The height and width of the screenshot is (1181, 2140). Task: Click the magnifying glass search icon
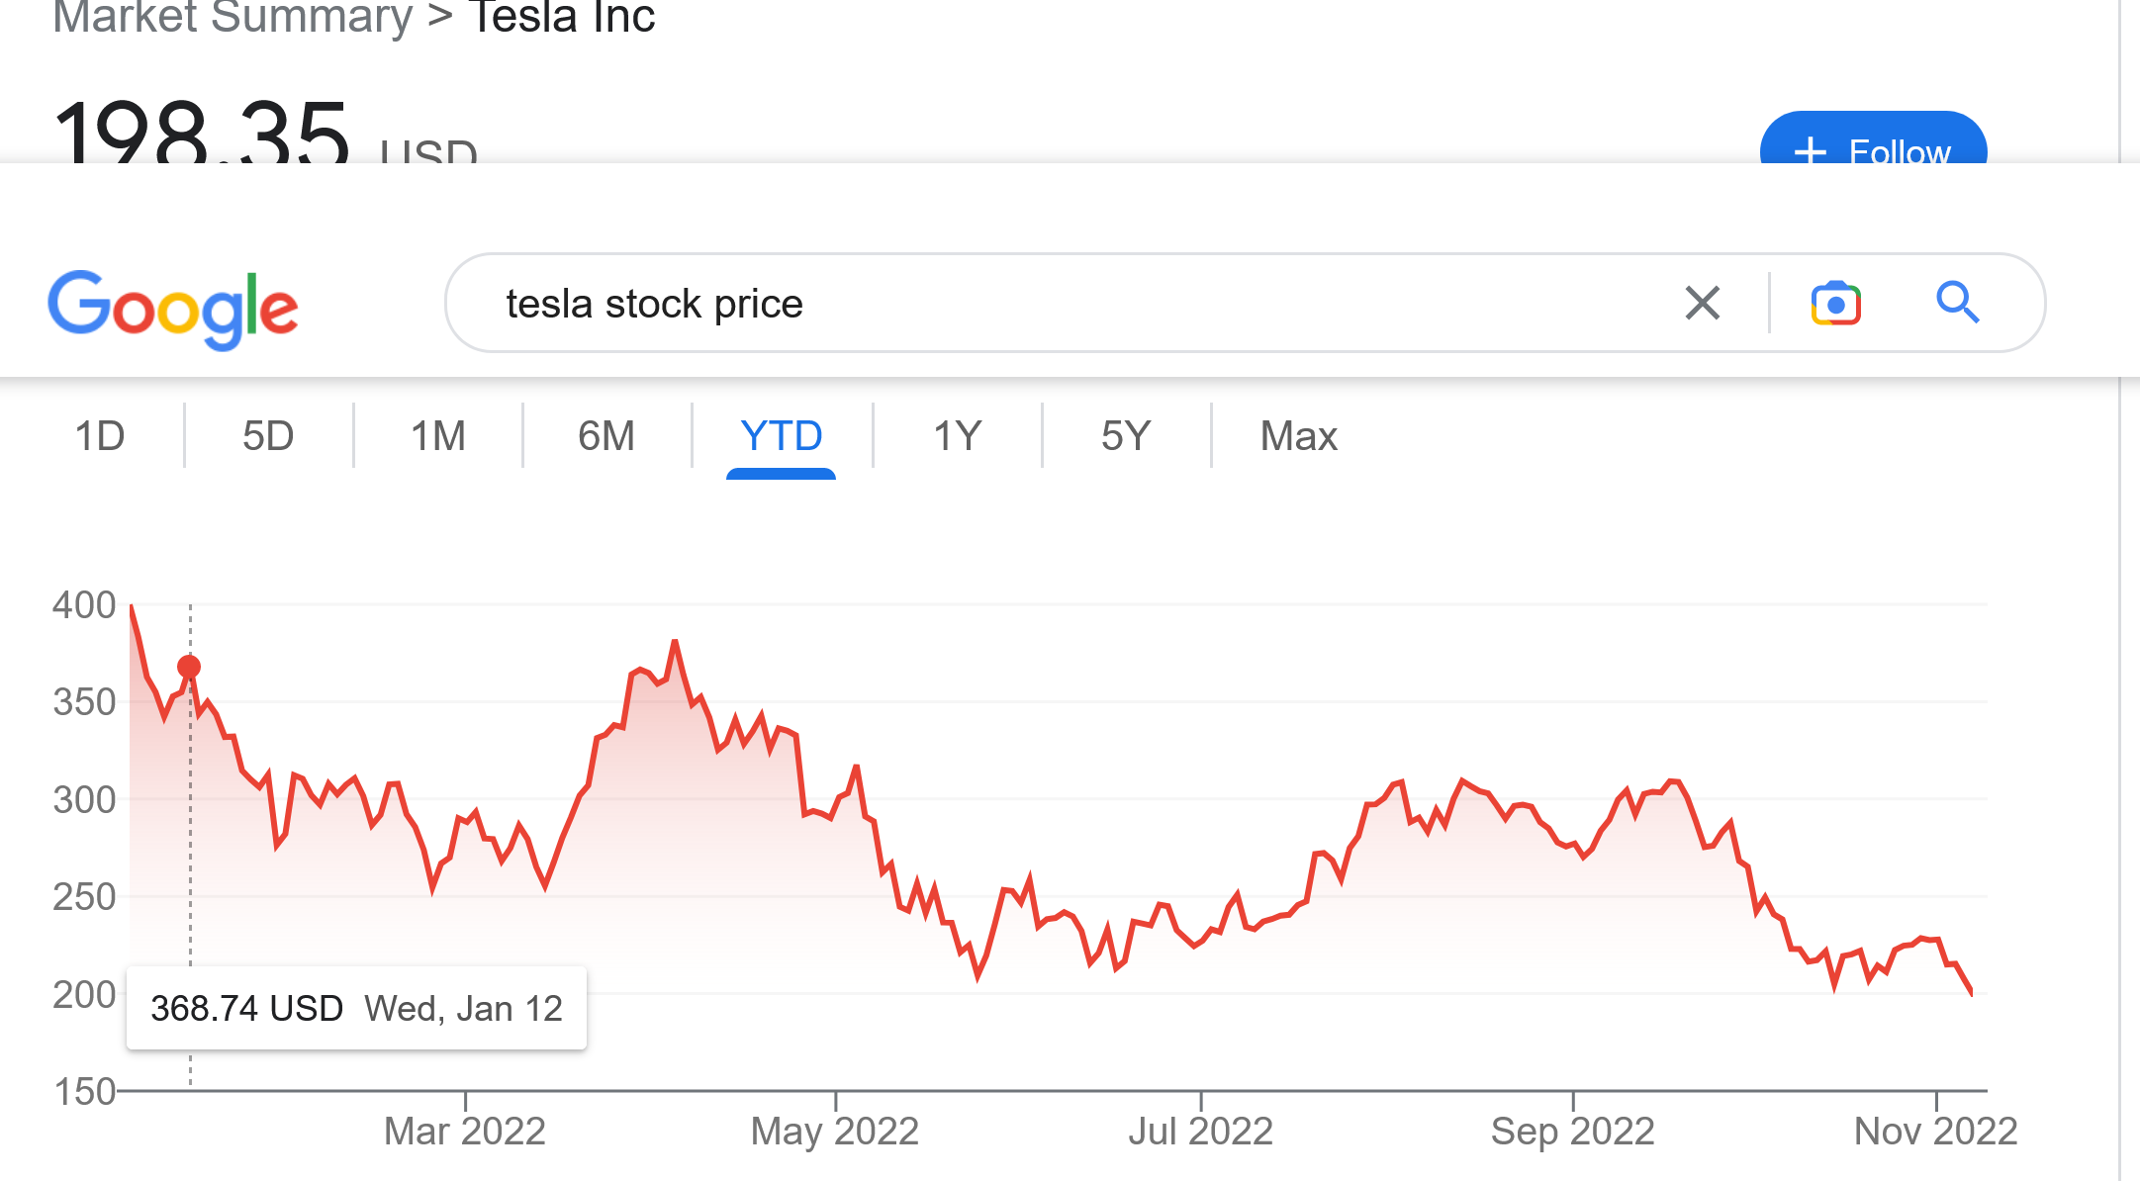[x=1957, y=303]
